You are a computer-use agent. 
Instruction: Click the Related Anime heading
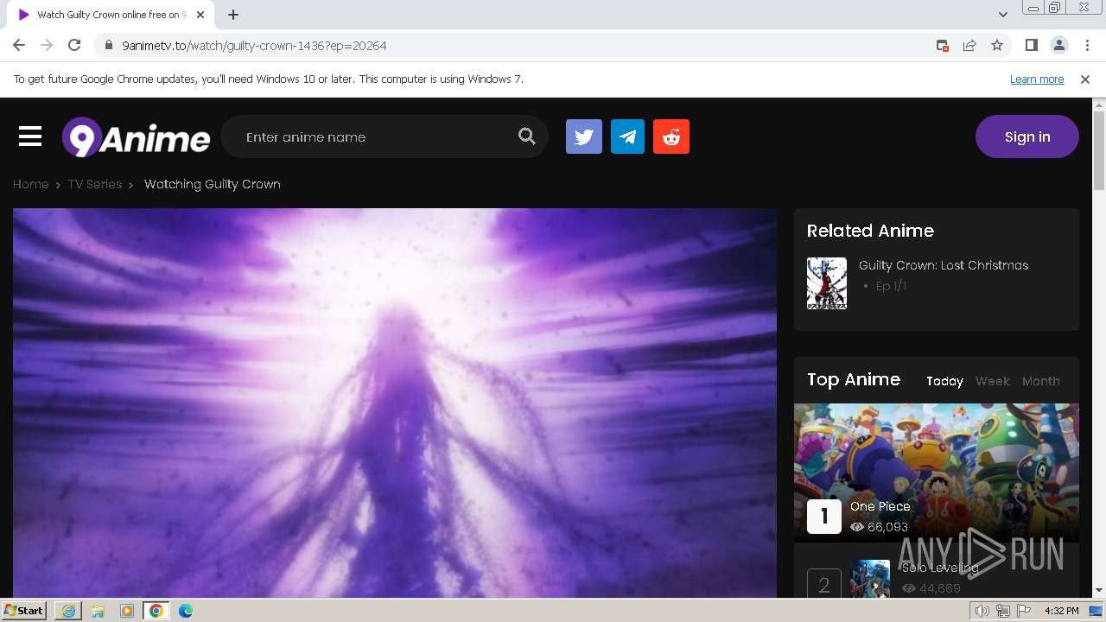[x=870, y=231]
